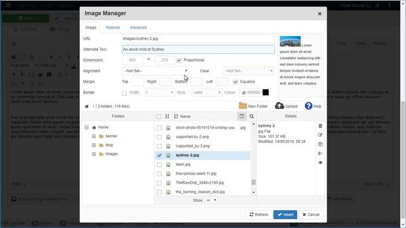
Task: Sort files by Name icon
Action: point(176,117)
